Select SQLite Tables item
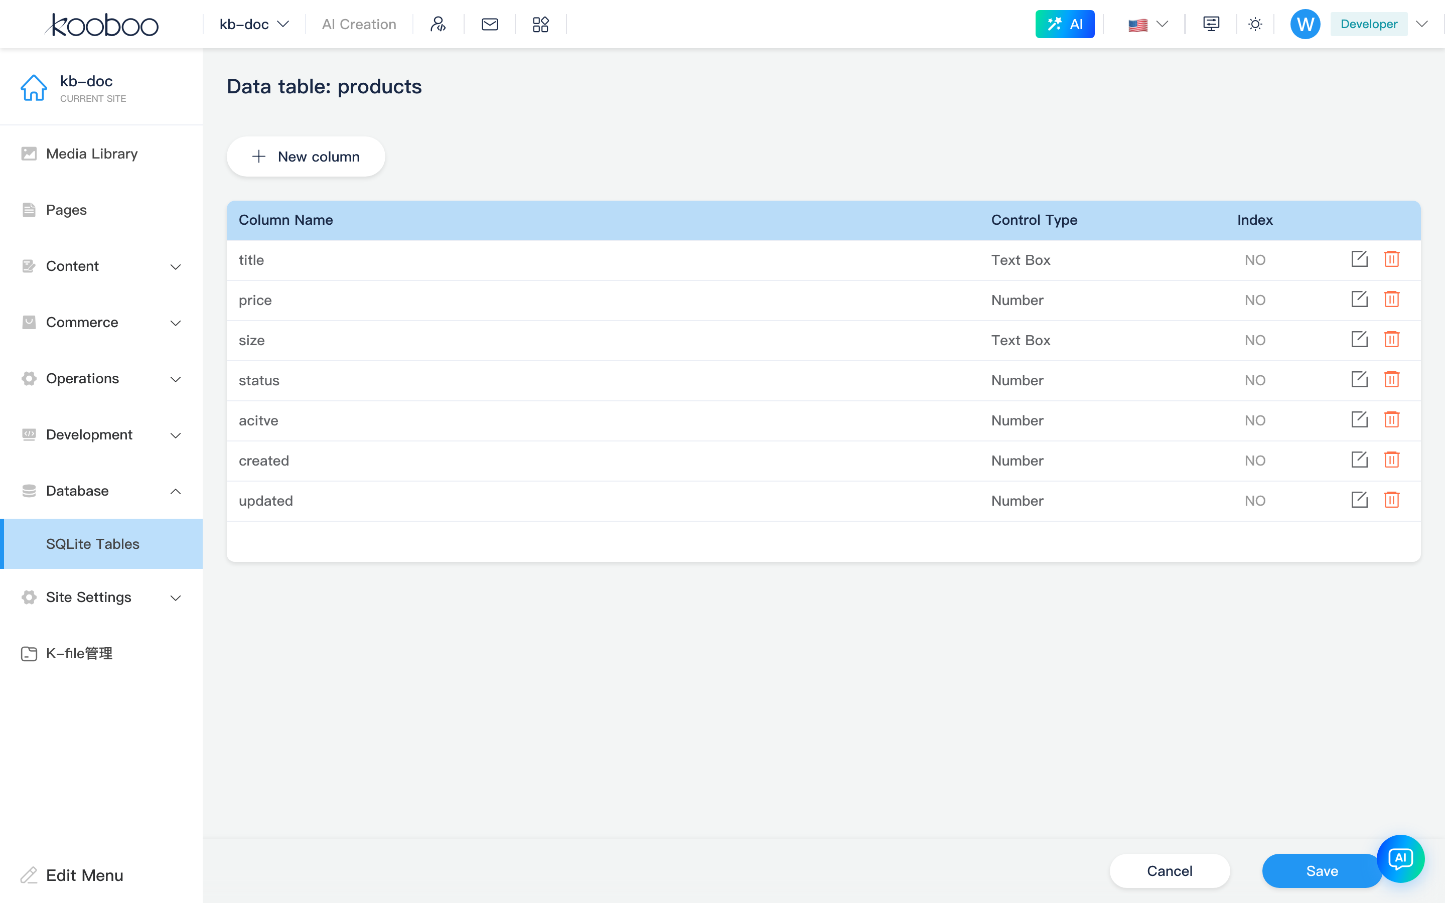 point(101,543)
